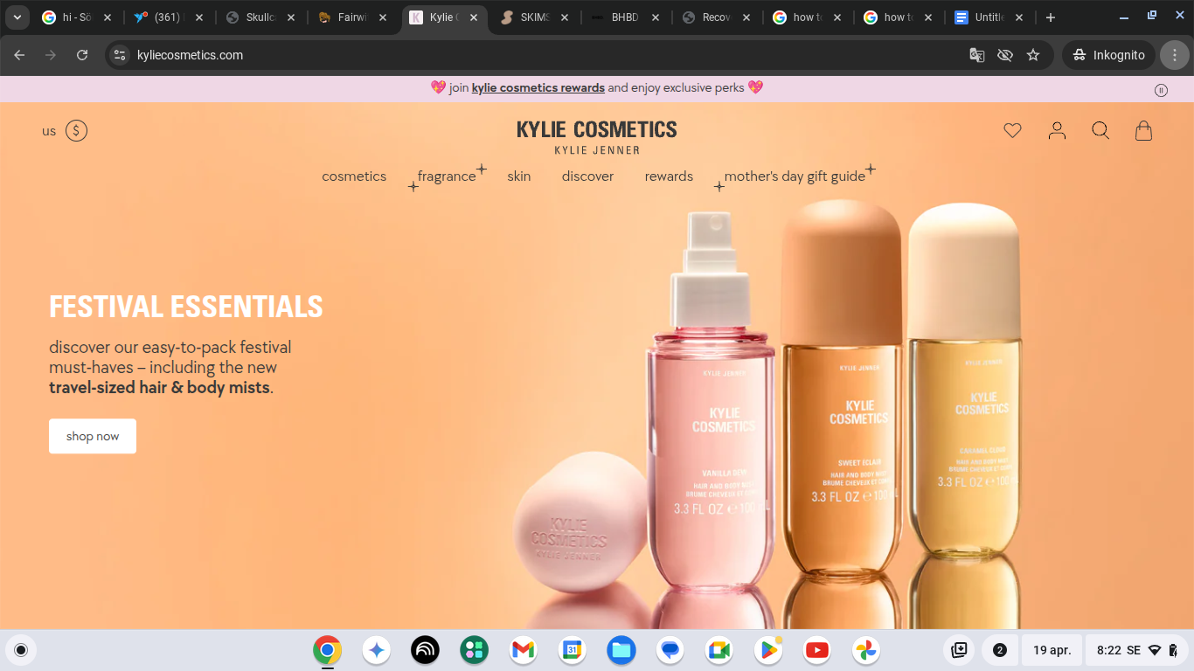Open the notification counter showing 2
The height and width of the screenshot is (671, 1194).
(1000, 650)
